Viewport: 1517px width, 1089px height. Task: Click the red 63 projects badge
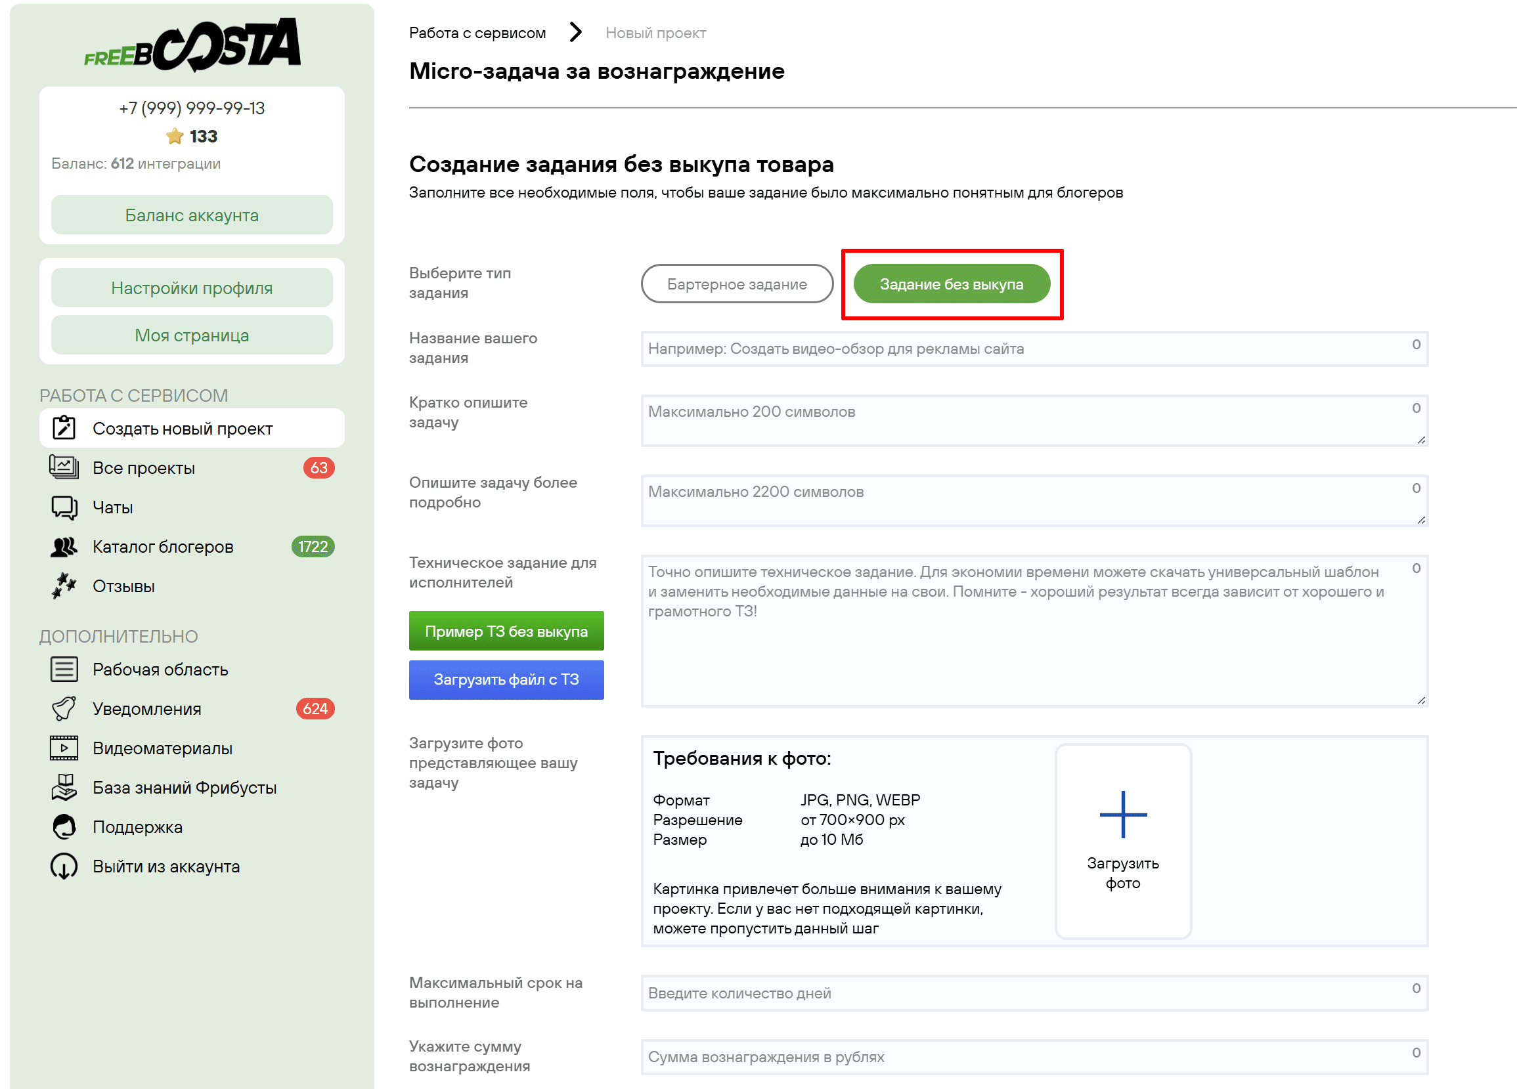[x=319, y=467]
